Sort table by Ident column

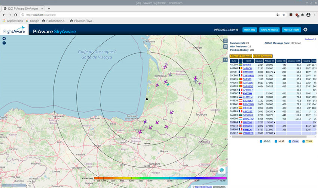click(248, 61)
